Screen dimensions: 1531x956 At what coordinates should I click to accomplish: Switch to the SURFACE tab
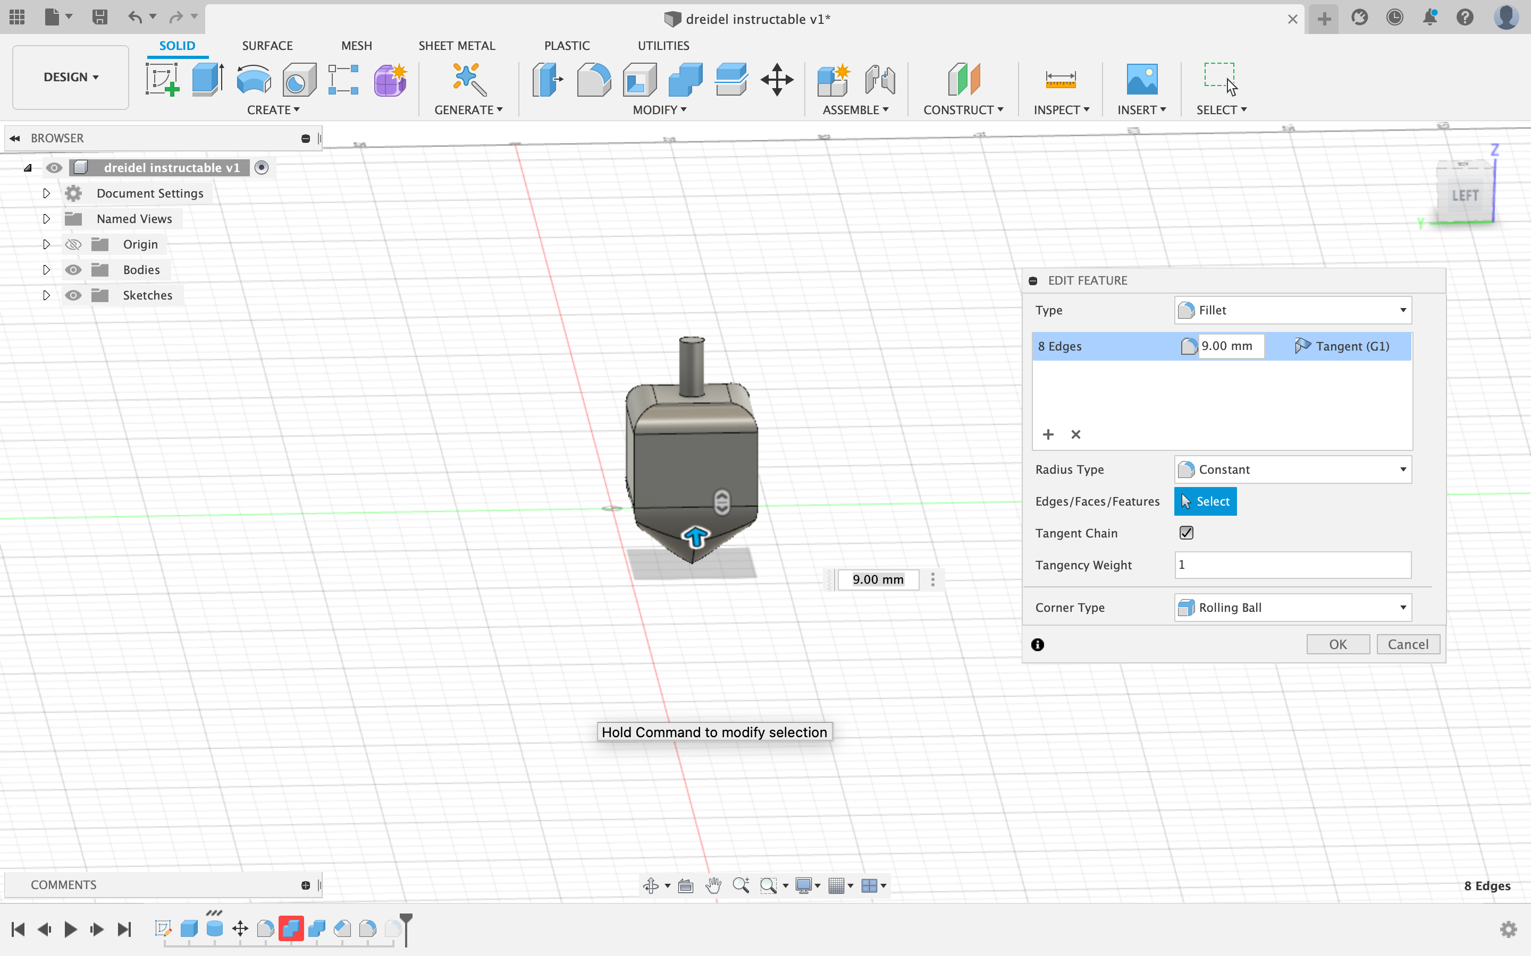coord(267,46)
